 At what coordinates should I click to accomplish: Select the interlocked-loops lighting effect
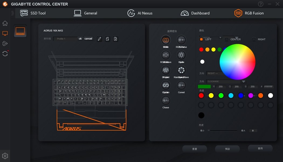(166, 85)
